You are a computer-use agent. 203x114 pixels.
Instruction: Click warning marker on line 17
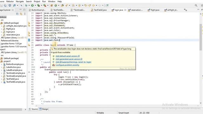click(29, 23)
